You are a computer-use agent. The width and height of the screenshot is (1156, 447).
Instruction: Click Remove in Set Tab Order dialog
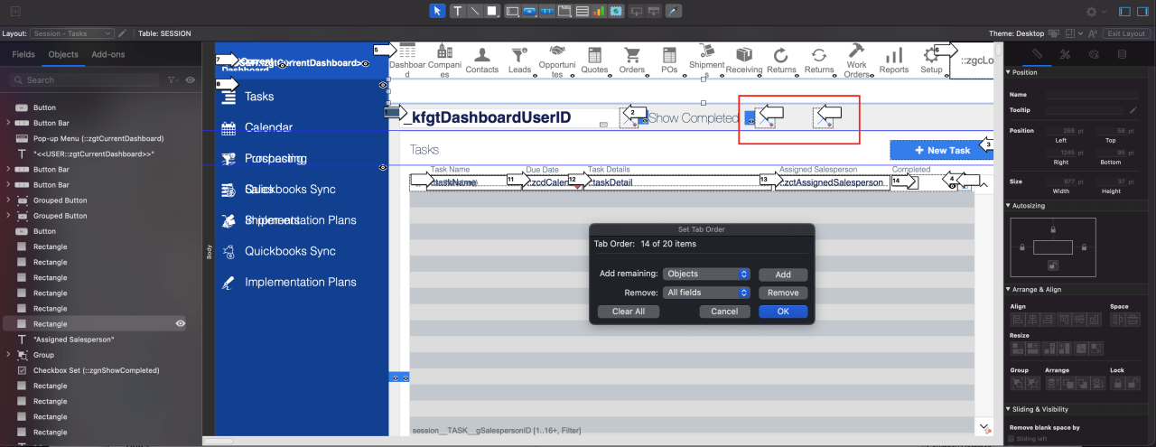(783, 293)
